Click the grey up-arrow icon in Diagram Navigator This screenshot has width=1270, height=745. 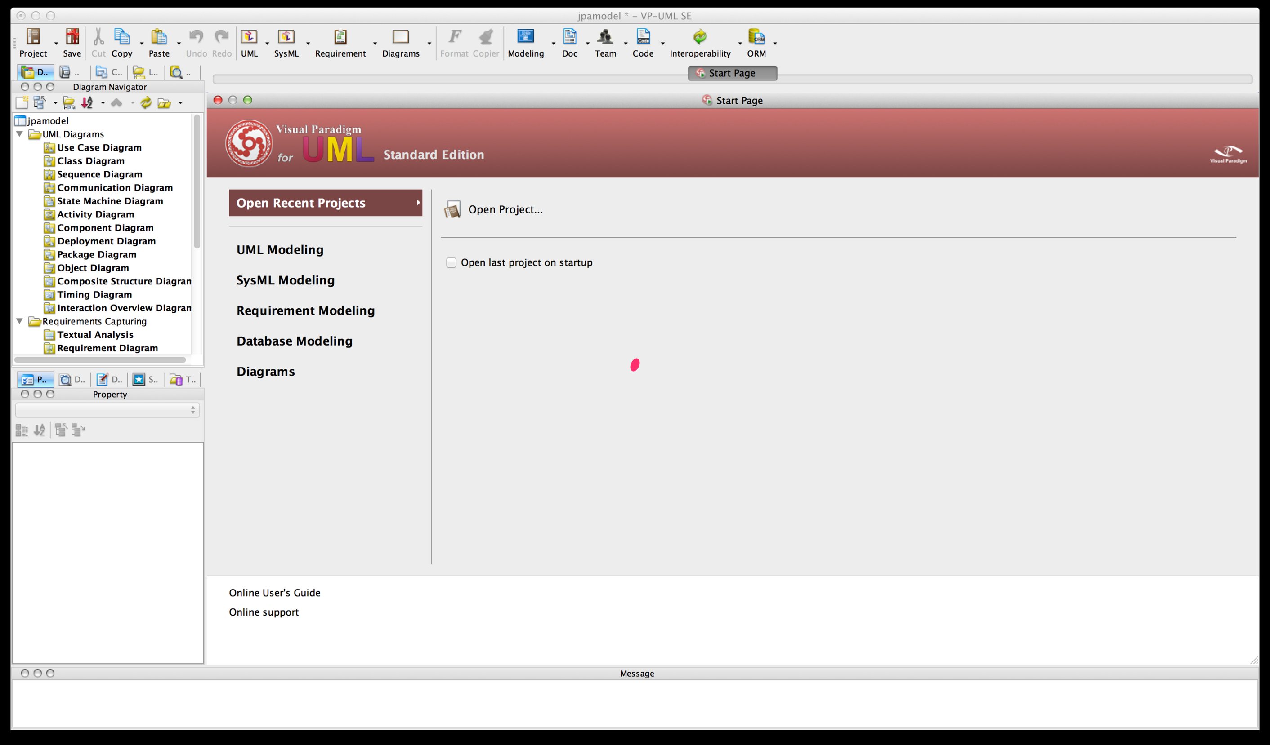point(116,103)
